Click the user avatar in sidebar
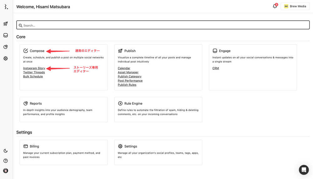313x179 pixels. (x=6, y=171)
